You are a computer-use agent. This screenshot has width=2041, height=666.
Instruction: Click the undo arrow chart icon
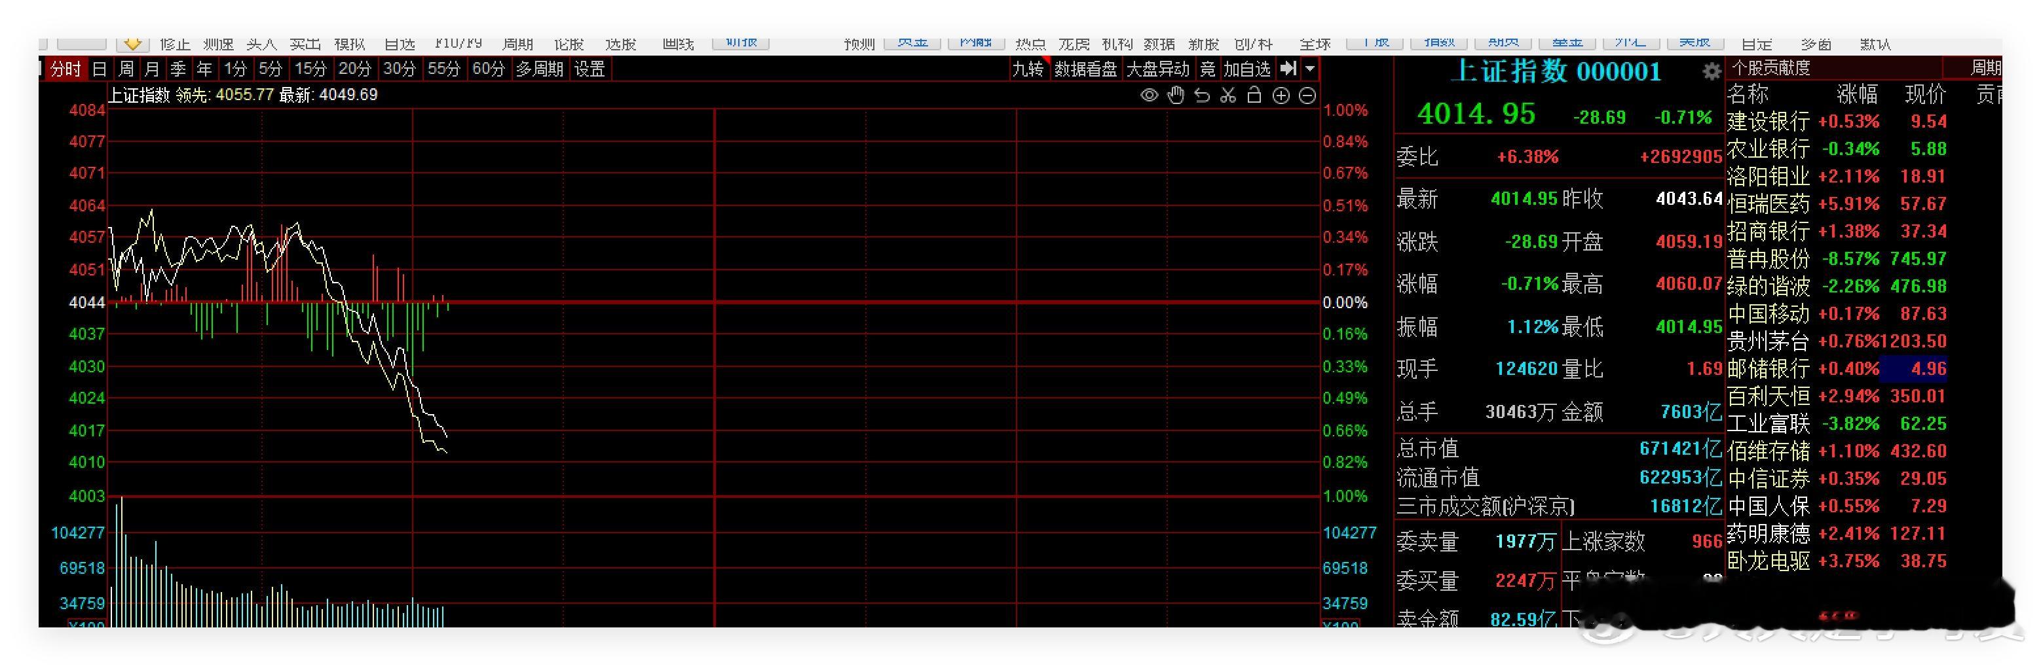pyautogui.click(x=1202, y=96)
